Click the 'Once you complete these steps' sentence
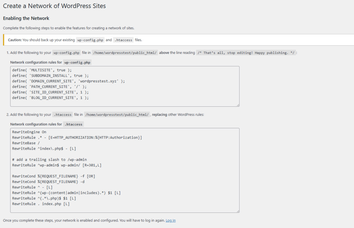This screenshot has height=228, width=354. (x=84, y=220)
